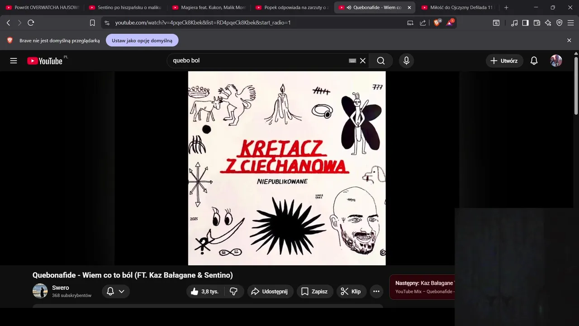579x326 pixels.
Task: Submit search with magnifier button
Action: [x=381, y=61]
